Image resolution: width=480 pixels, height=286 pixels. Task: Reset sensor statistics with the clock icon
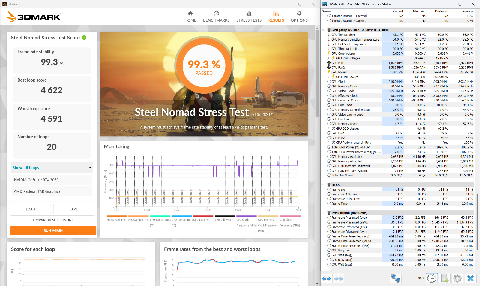click(432, 278)
